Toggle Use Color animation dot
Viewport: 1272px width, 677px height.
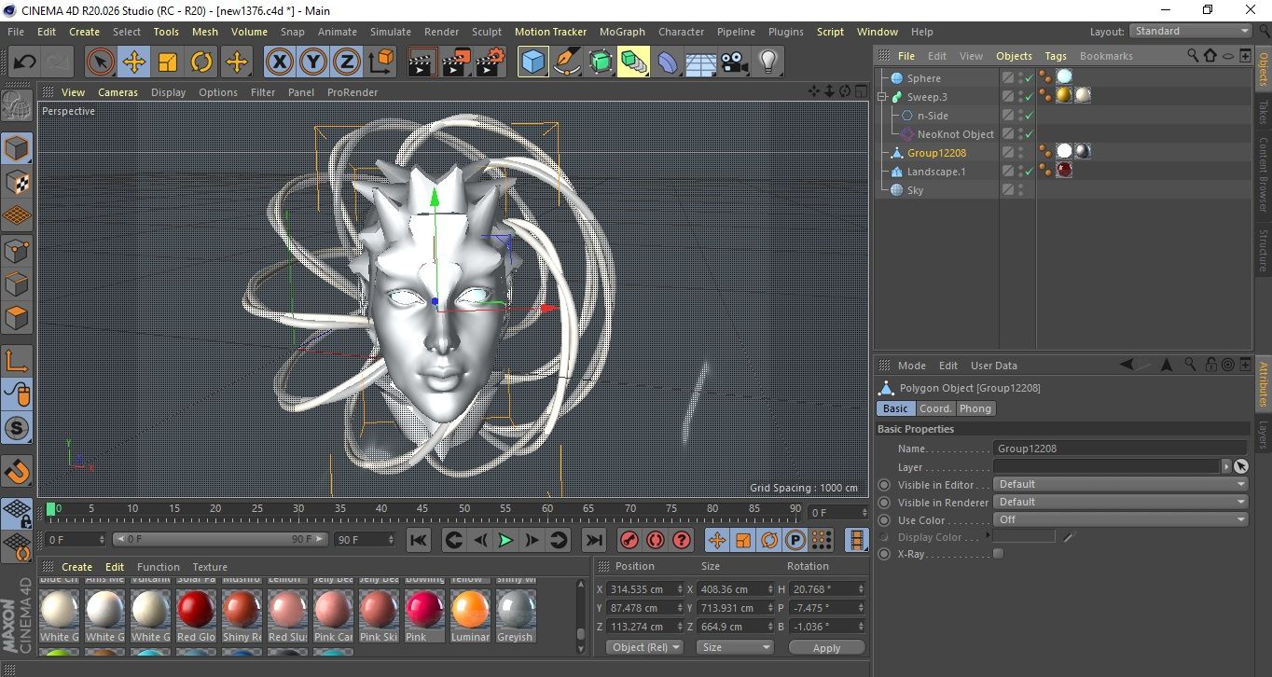[x=884, y=520]
